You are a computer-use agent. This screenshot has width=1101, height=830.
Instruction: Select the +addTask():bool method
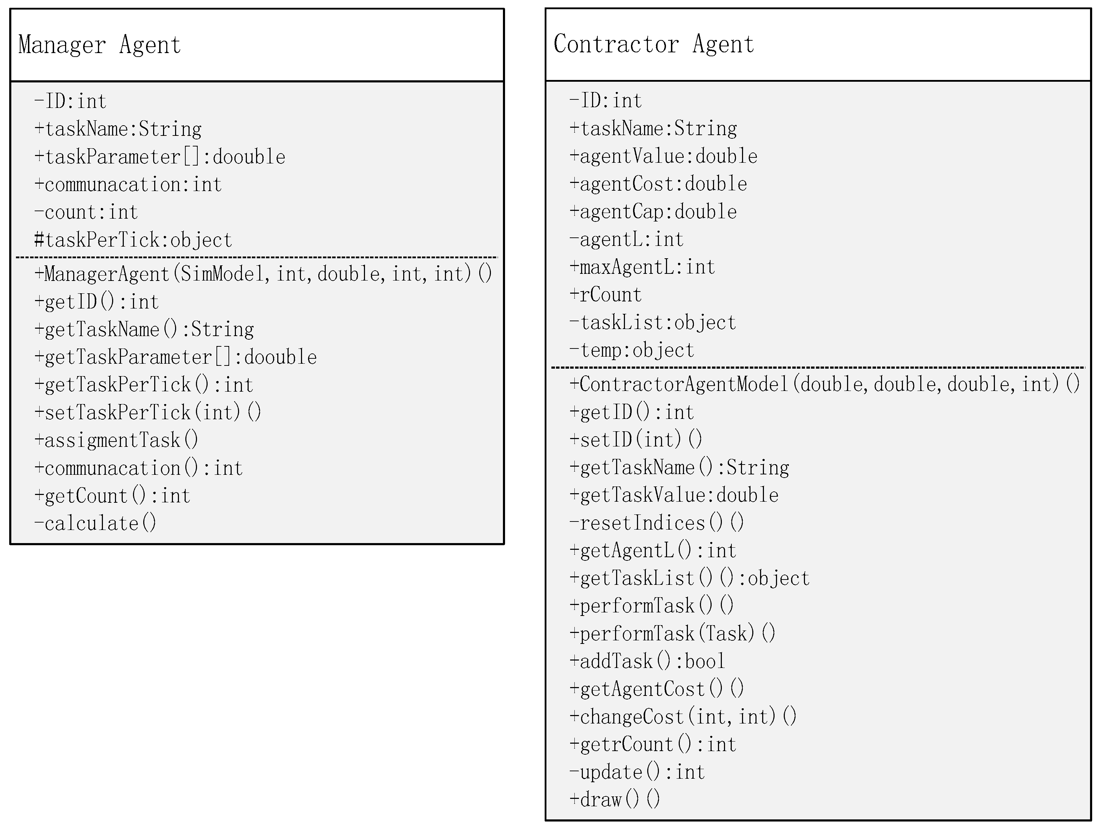tap(647, 661)
